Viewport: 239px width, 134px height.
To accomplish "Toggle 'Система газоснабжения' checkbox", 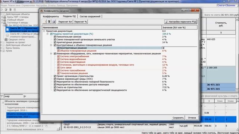I will (x=58, y=70).
